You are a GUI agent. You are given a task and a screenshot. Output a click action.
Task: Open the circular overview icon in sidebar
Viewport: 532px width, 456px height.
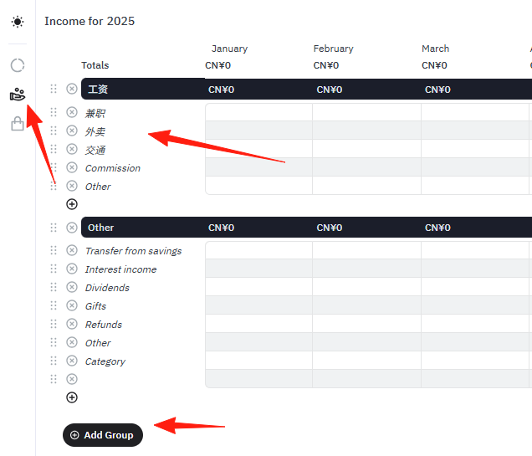[x=18, y=65]
